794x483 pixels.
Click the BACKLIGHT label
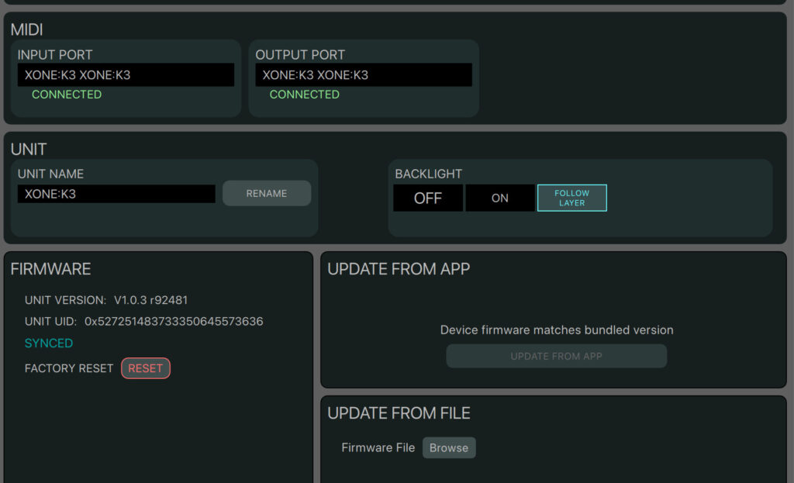[428, 174]
